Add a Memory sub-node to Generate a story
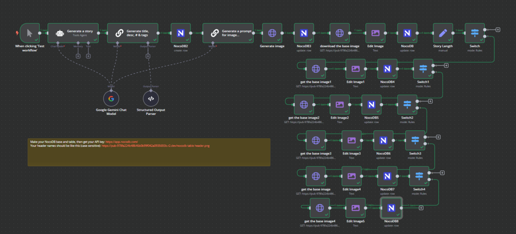Screen dimensions: 516x234 pos(78,56)
